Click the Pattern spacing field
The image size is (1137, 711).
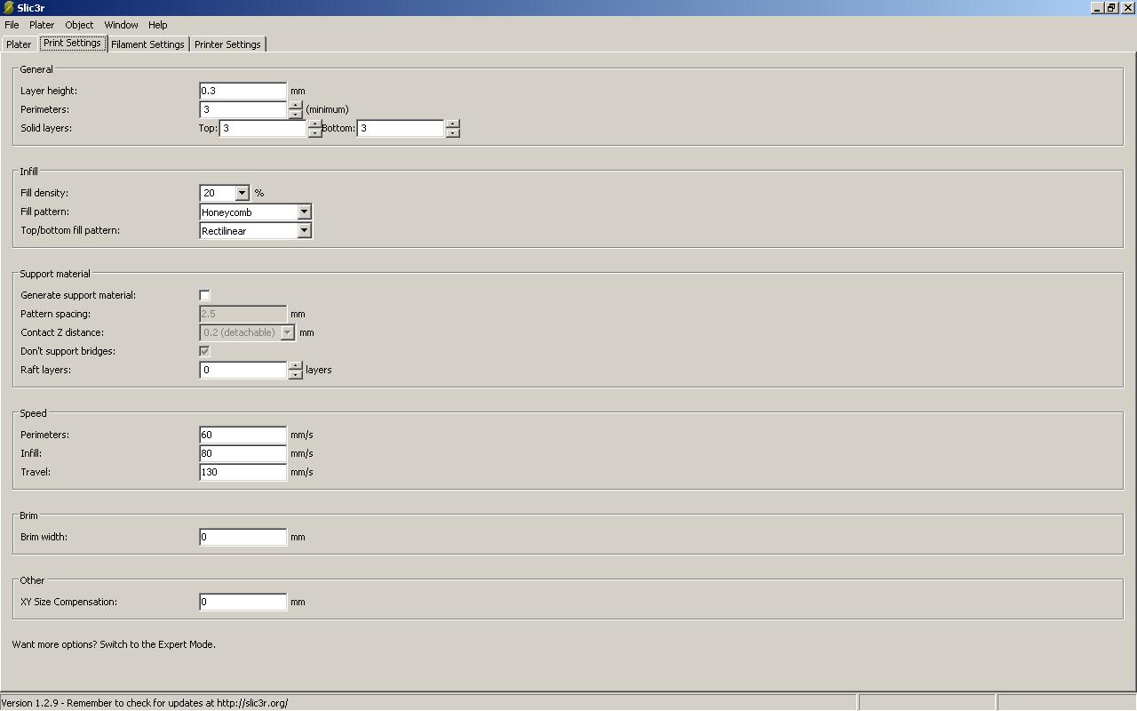(243, 314)
